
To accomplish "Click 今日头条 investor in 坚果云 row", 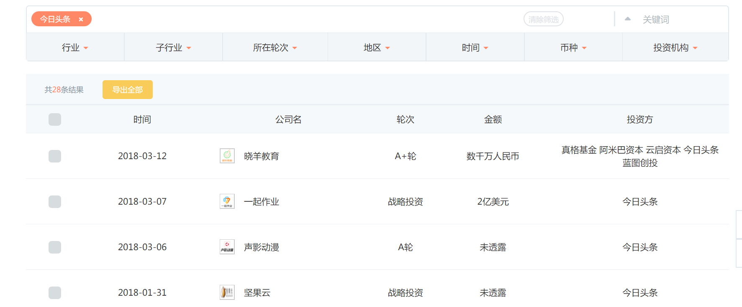I will [640, 293].
